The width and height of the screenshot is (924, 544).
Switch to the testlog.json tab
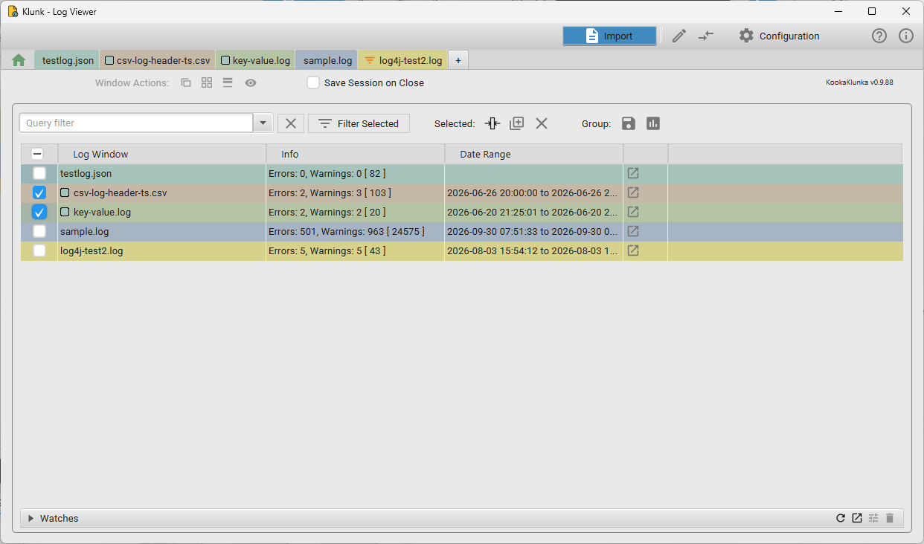(68, 60)
